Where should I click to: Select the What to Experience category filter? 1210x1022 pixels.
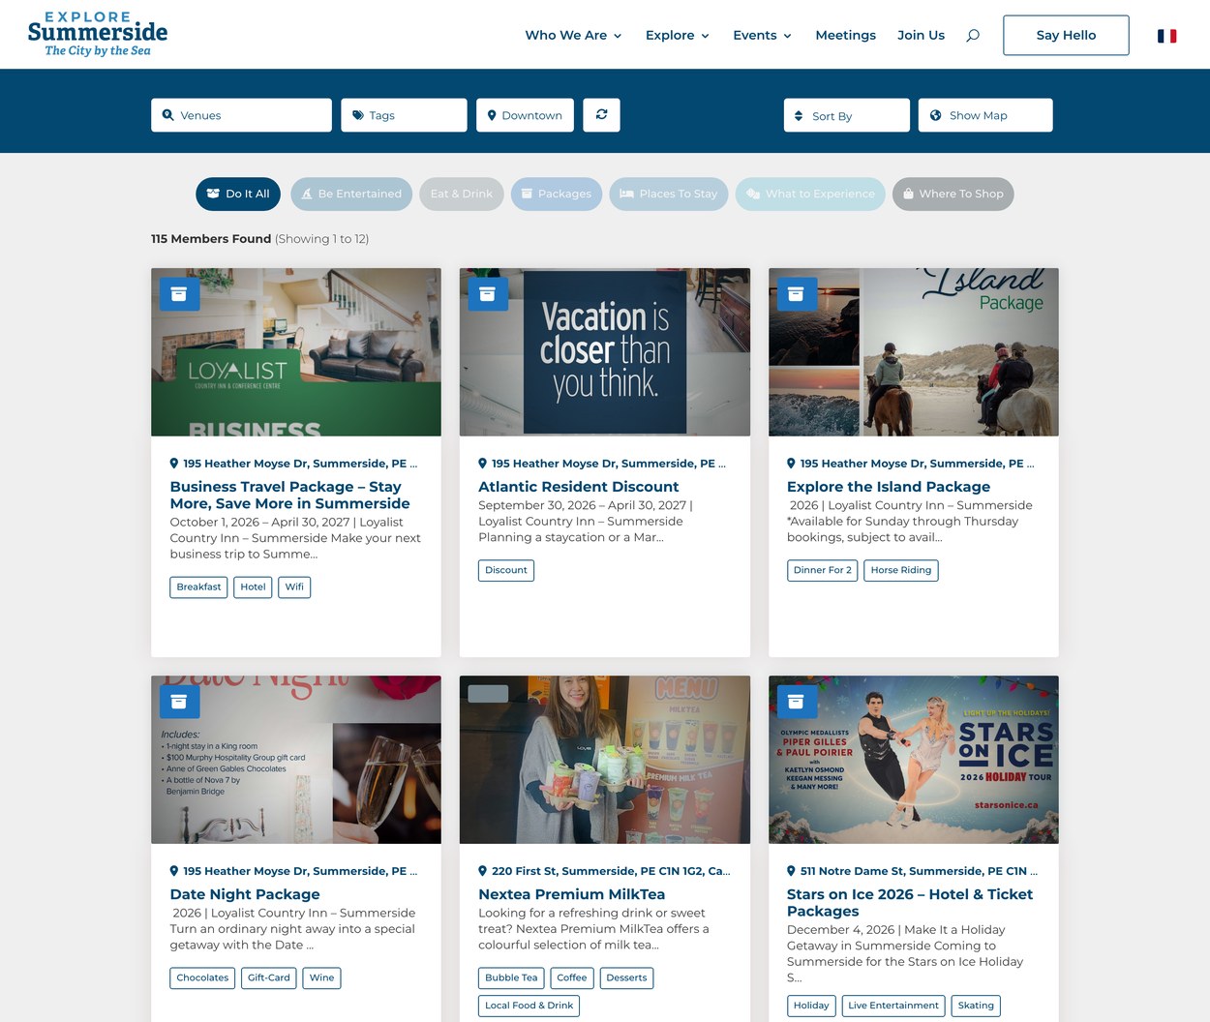click(810, 194)
